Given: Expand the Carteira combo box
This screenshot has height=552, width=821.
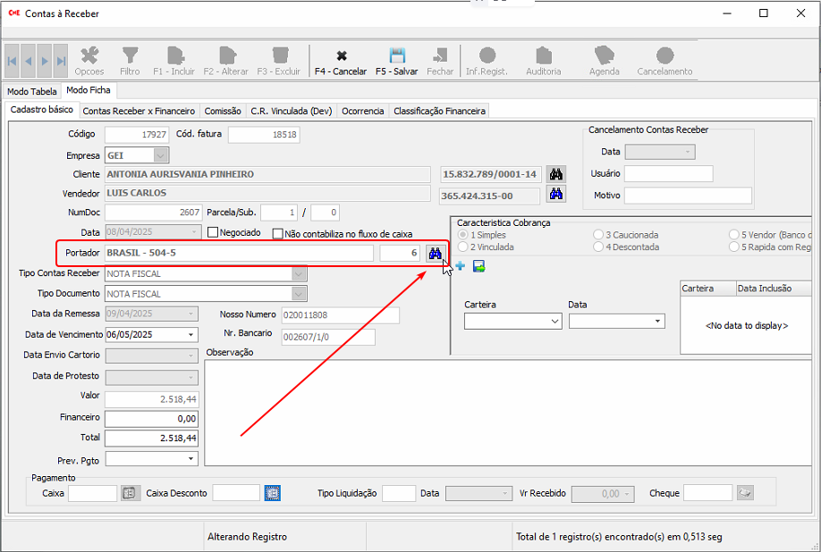Looking at the screenshot, I should click(554, 321).
